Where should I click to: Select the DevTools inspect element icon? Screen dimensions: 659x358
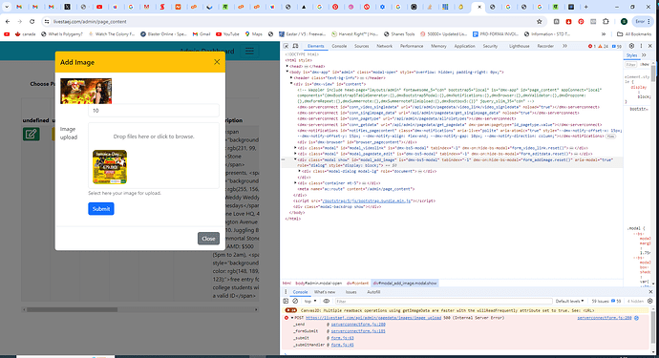(286, 46)
